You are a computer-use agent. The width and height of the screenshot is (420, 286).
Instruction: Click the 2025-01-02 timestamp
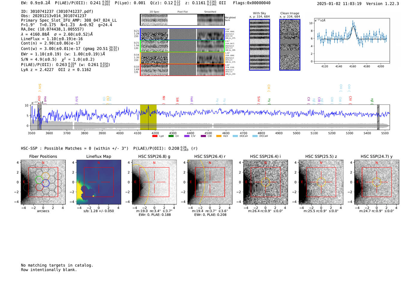[x=339, y=4]
